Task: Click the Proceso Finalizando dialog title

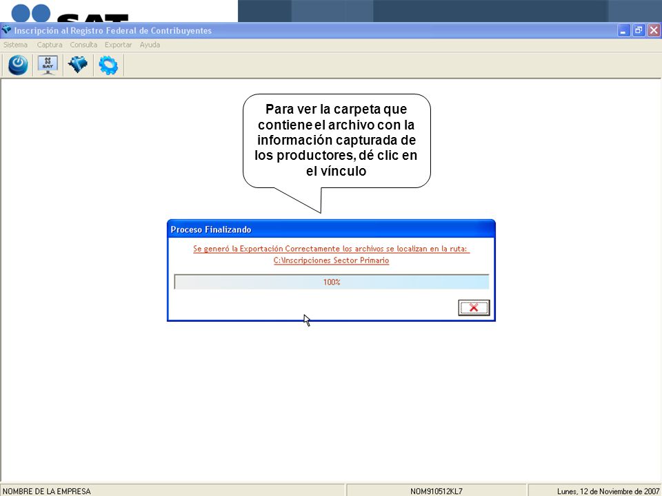Action: click(211, 230)
